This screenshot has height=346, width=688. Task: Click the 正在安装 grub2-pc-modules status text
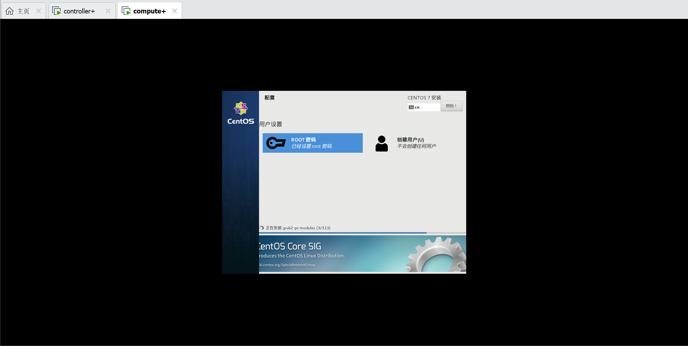[x=298, y=228]
